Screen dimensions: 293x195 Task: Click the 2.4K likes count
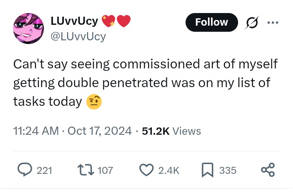click(x=169, y=171)
